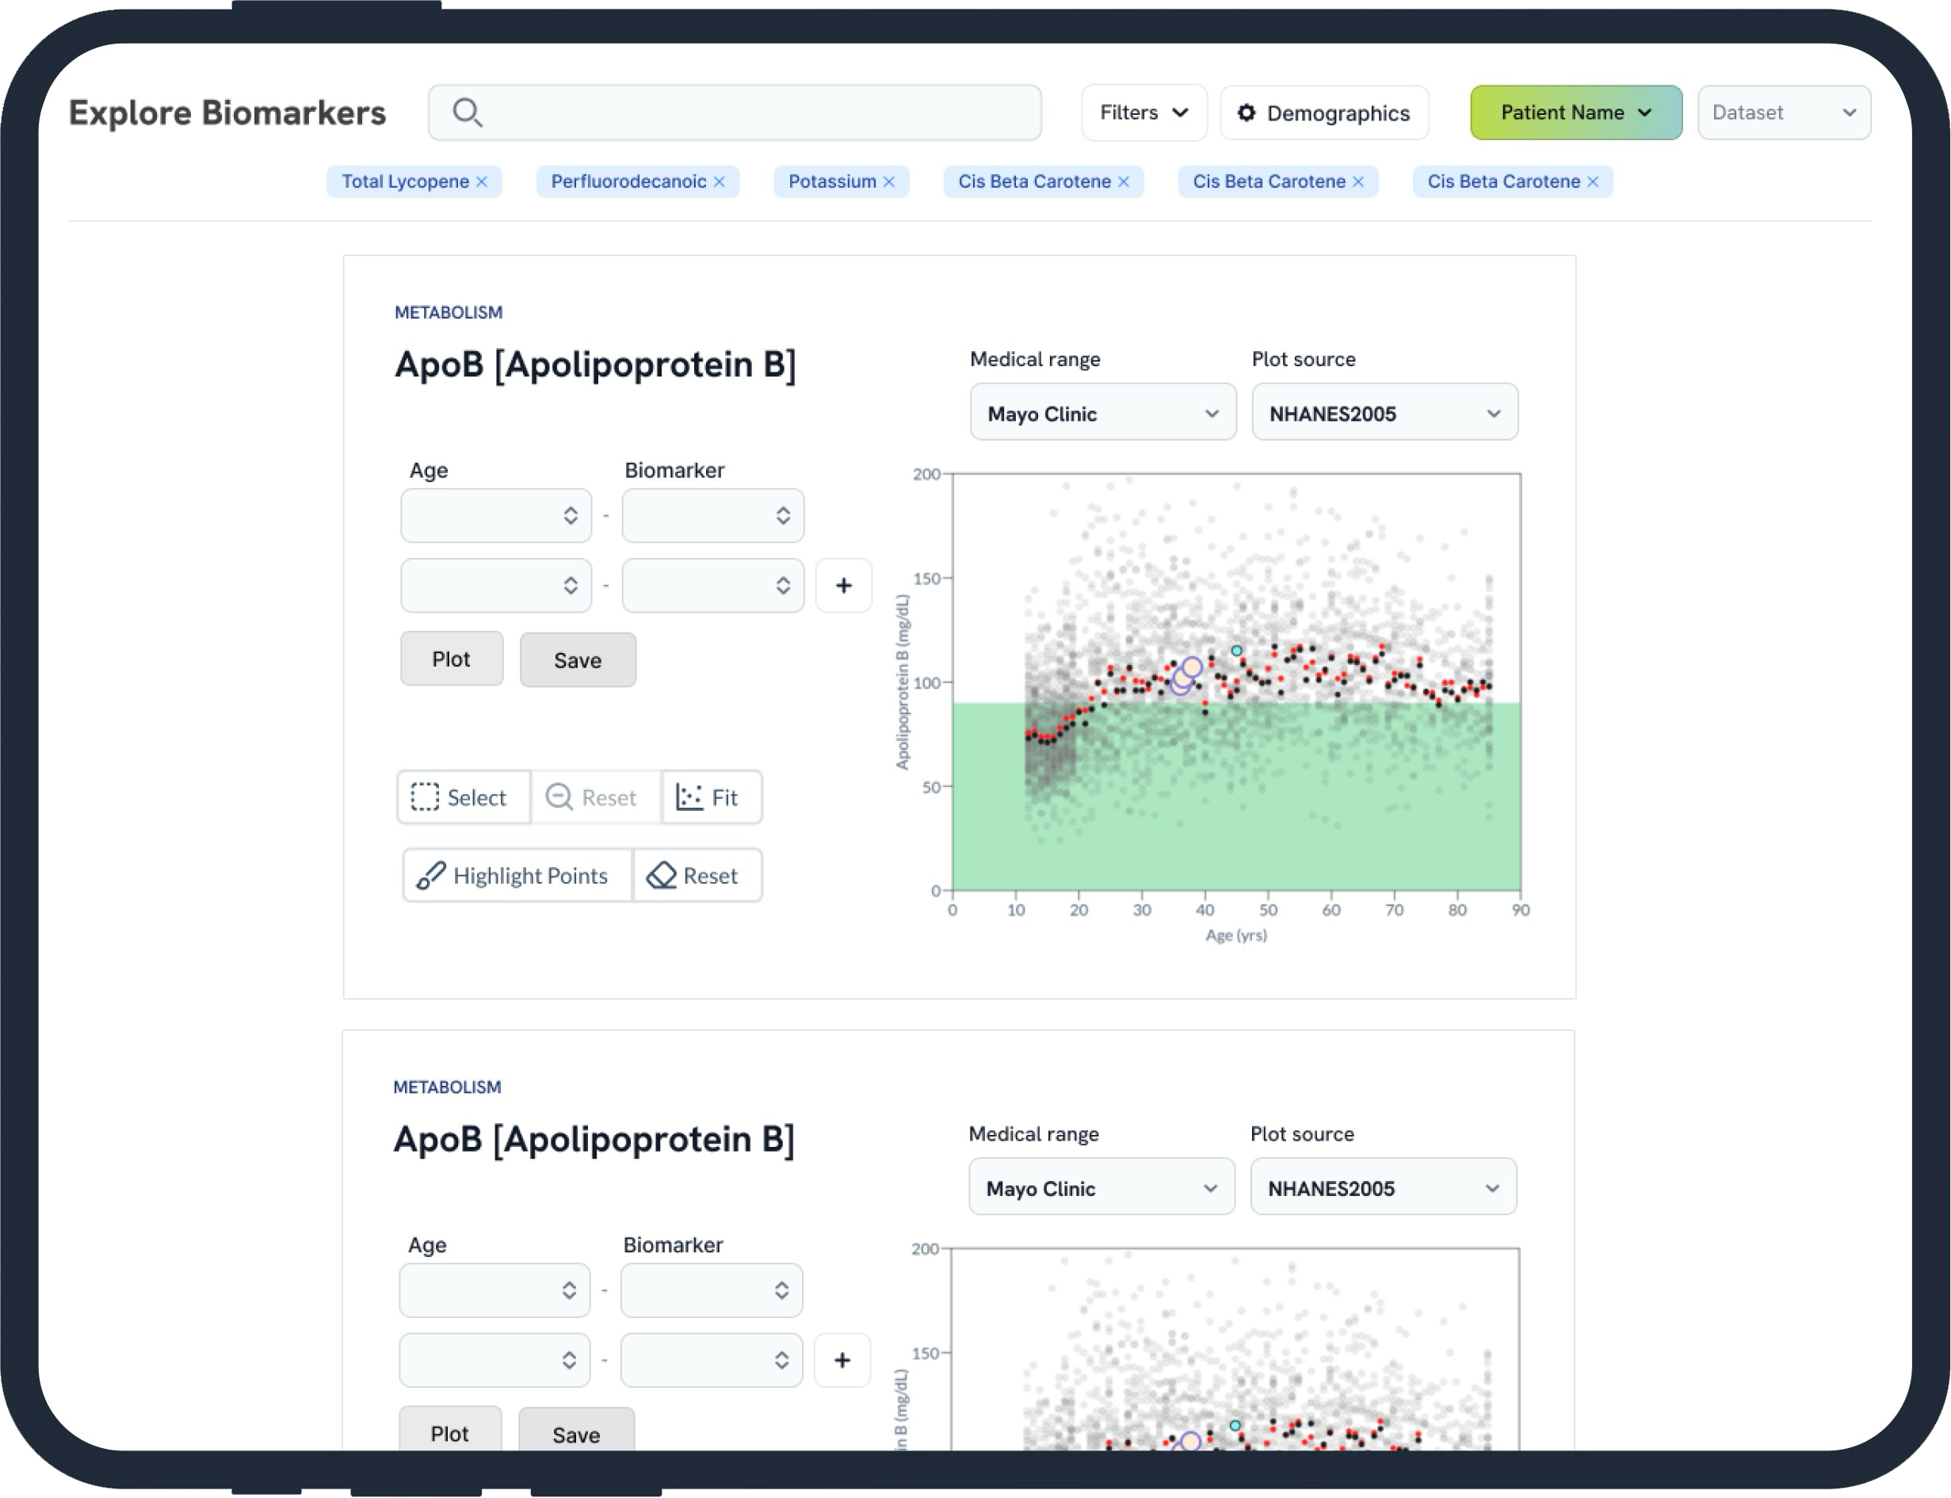
Task: Click the biomarker search input field
Action: 735,113
